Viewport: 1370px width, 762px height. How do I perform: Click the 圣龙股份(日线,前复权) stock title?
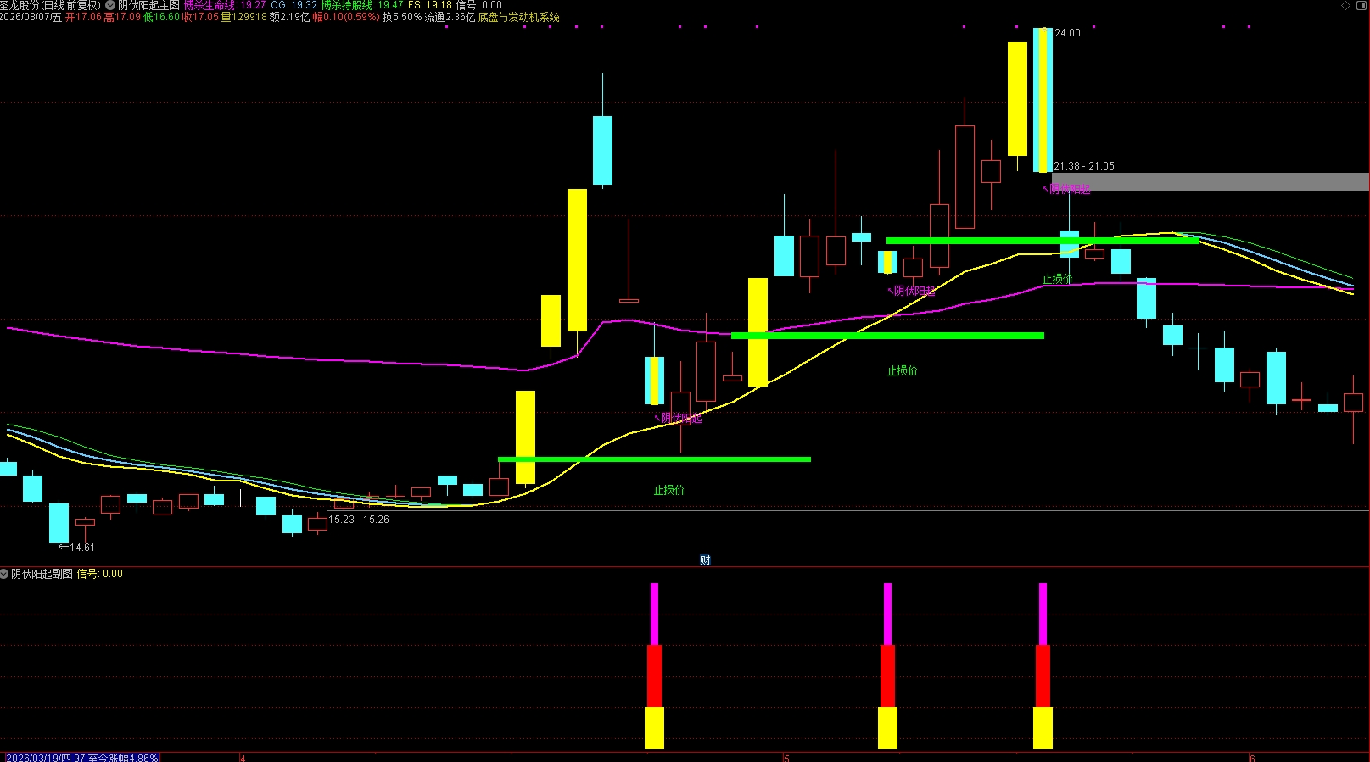pyautogui.click(x=50, y=5)
